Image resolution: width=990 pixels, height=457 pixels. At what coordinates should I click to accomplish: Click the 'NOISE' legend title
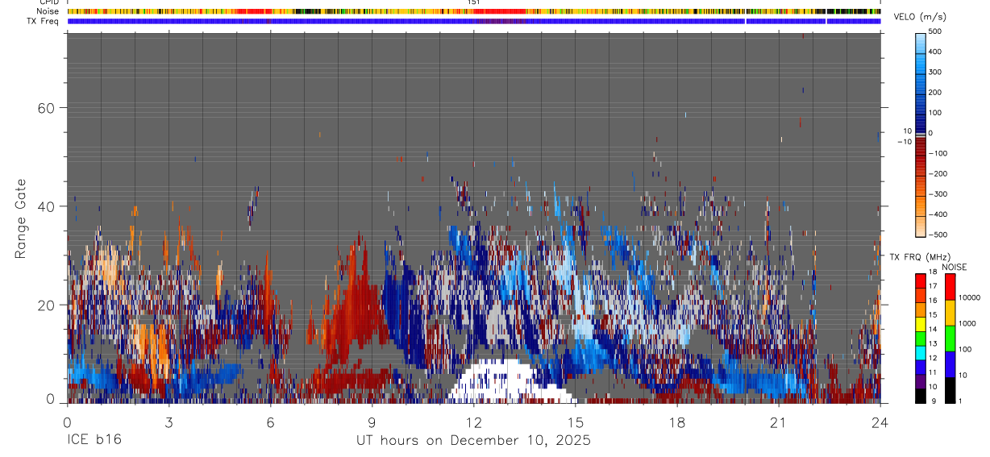(x=955, y=267)
